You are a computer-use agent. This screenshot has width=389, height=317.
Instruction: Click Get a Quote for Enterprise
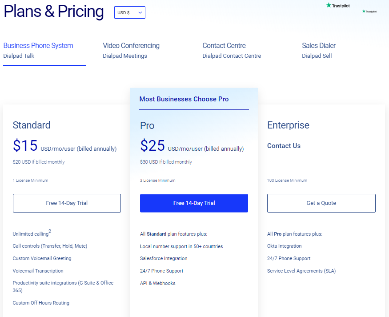(x=321, y=203)
